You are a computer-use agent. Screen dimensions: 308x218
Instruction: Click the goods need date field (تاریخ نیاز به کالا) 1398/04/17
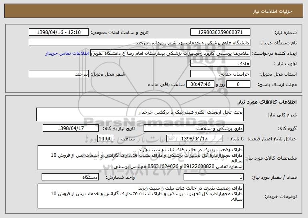tap(71, 128)
